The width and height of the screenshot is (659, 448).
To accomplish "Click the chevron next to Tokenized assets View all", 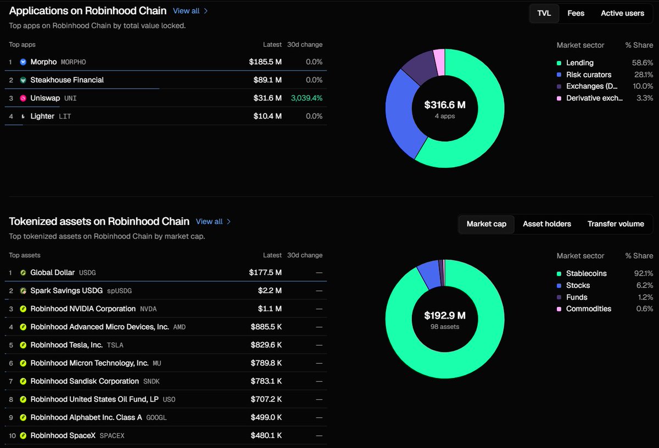I will pos(229,222).
